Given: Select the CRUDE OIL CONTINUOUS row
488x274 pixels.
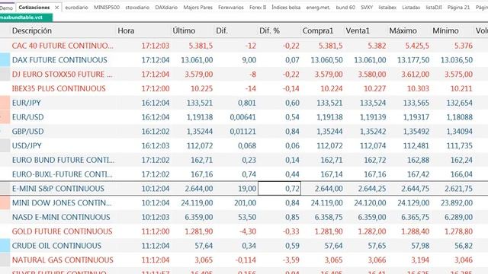Looking at the screenshot, I should pyautogui.click(x=244, y=246).
